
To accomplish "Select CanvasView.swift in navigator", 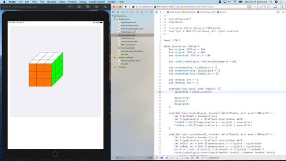I will (128, 35).
